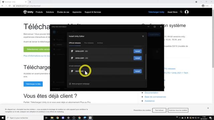Click the release list scrollbar in dialog
This screenshot has width=214, height=120.
[x=146, y=67]
